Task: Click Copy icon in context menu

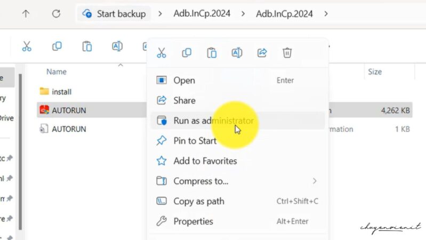Action: coord(187,53)
